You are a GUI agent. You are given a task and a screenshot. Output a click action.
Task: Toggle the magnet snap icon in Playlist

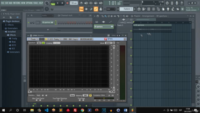click(x=98, y=16)
